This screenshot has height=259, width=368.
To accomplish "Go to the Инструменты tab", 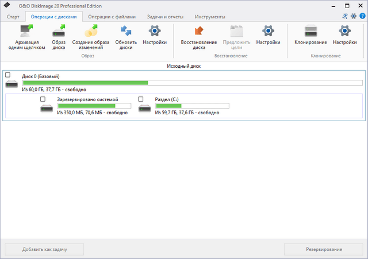I will 210,17.
